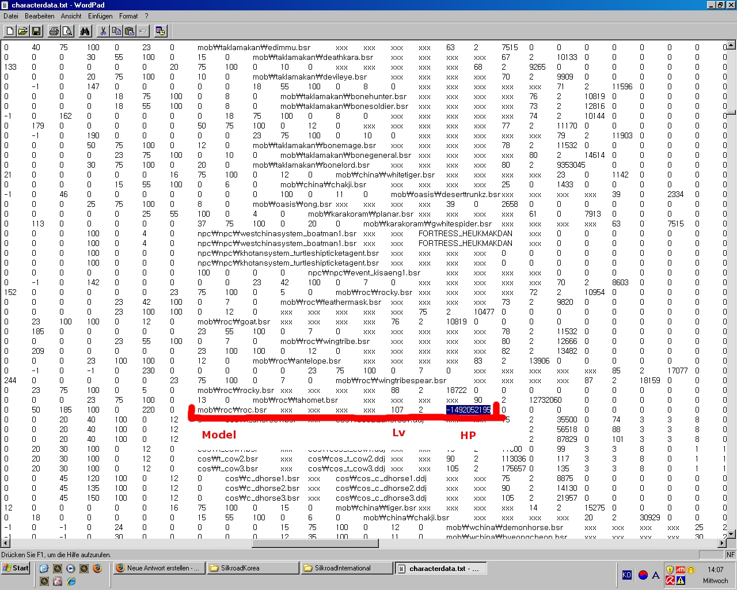Screen dimensions: 737x590
Task: Launch Find using the binoculars icon
Action: tap(85, 31)
